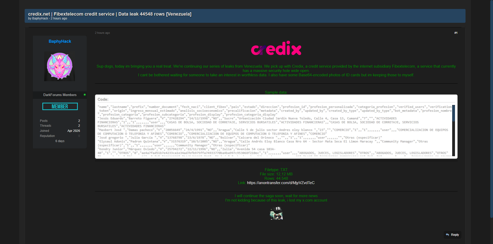Click the FBI cap signature avatar
Image resolution: width=493 pixels, height=244 pixels.
[276, 213]
